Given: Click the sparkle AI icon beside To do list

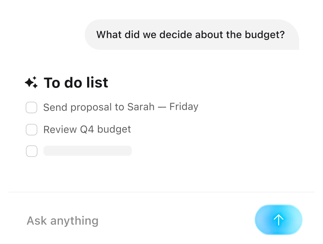Looking at the screenshot, I should pyautogui.click(x=31, y=82).
